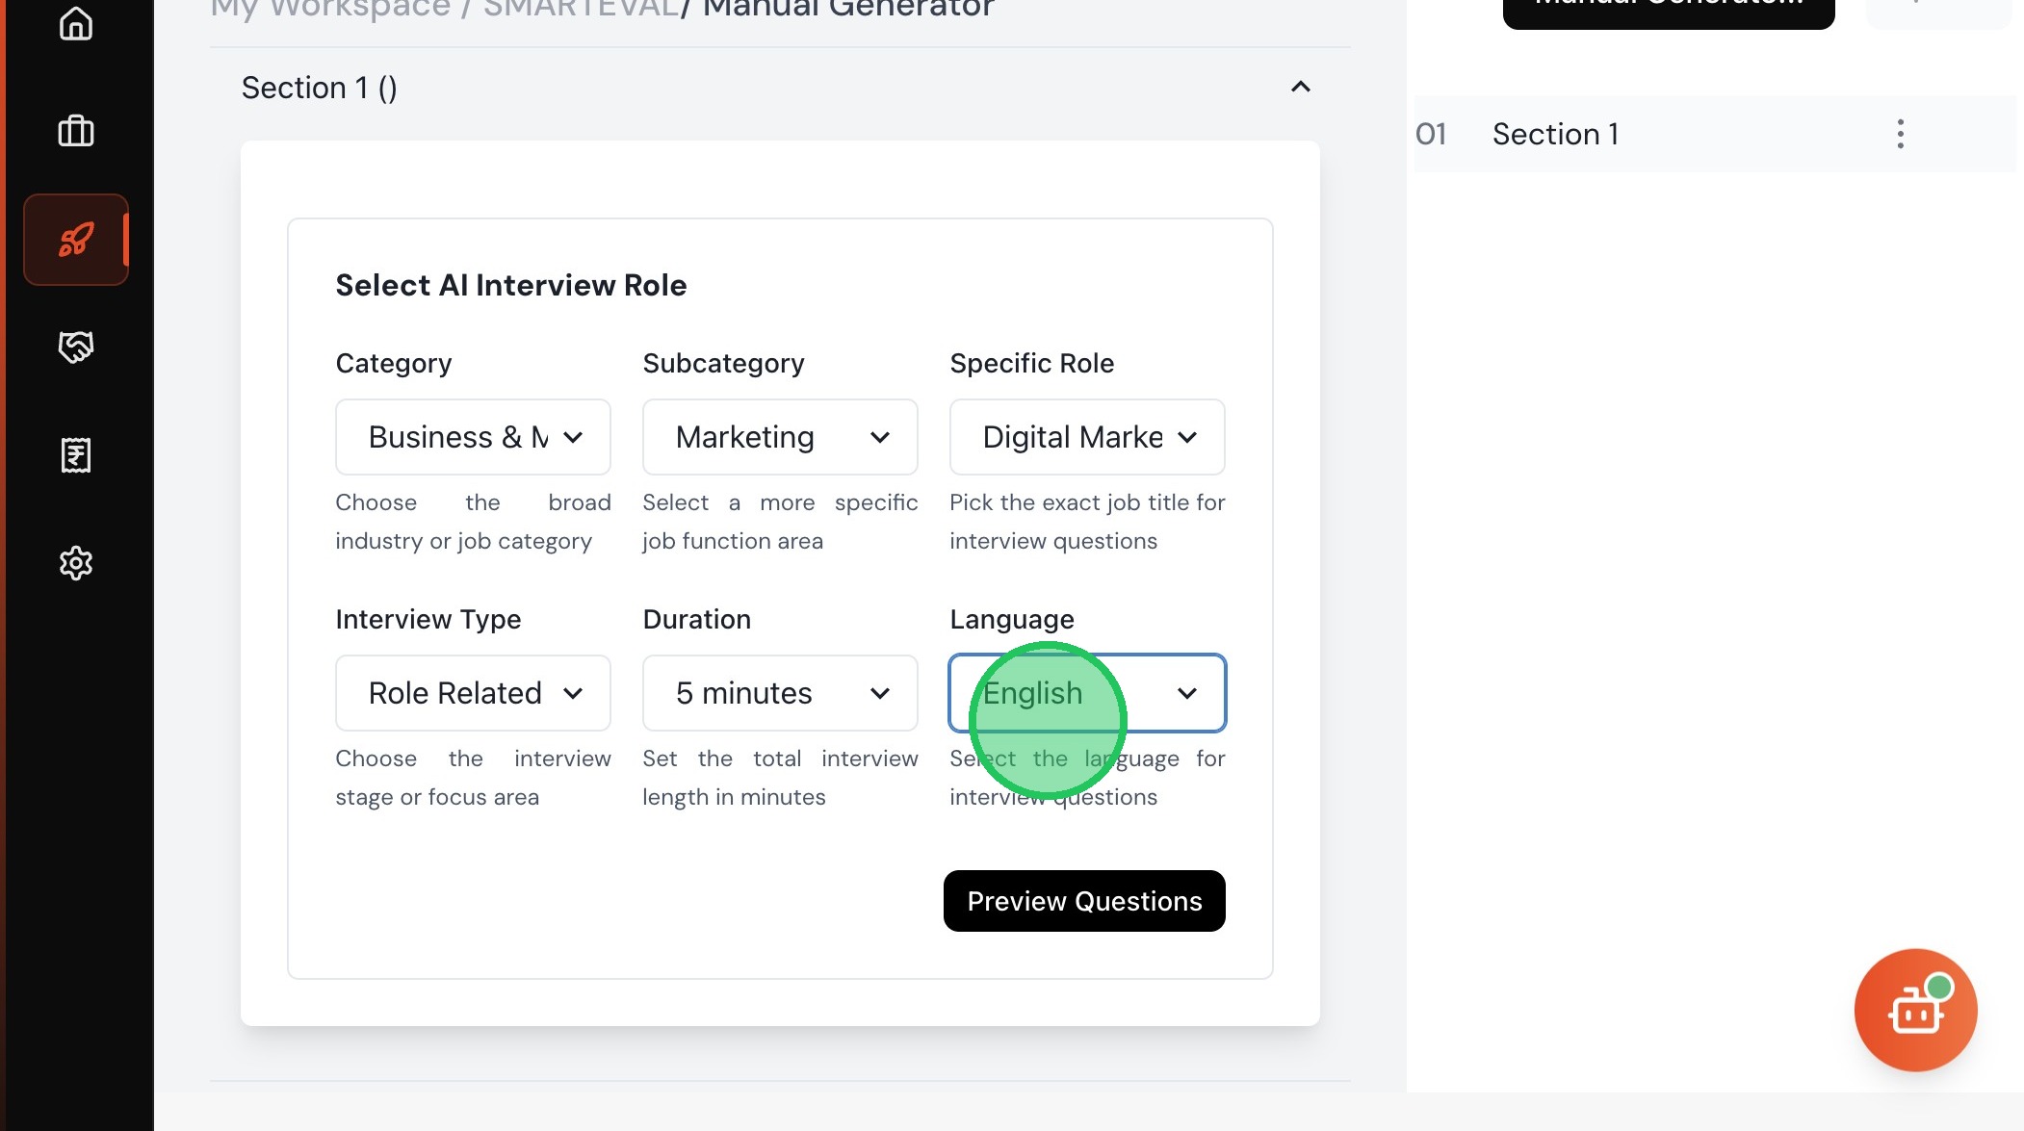The width and height of the screenshot is (2024, 1131).
Task: Change Duration from 5 minutes
Action: click(780, 693)
